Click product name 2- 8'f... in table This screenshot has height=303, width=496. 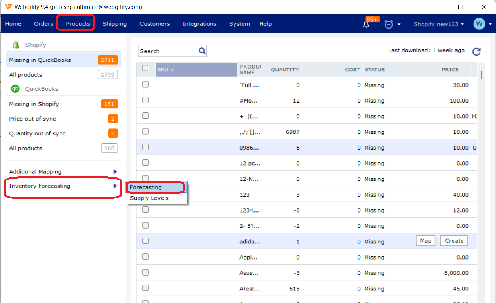(x=249, y=226)
